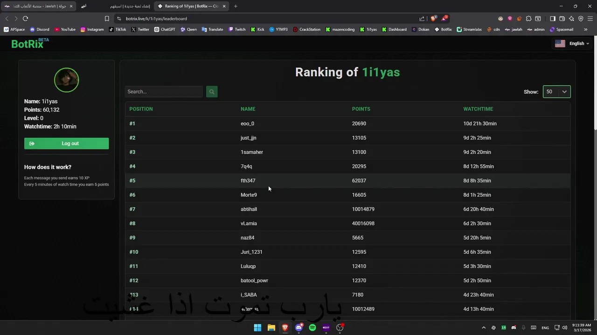Click the OBS icon in the taskbar
The height and width of the screenshot is (335, 597).
click(340, 328)
